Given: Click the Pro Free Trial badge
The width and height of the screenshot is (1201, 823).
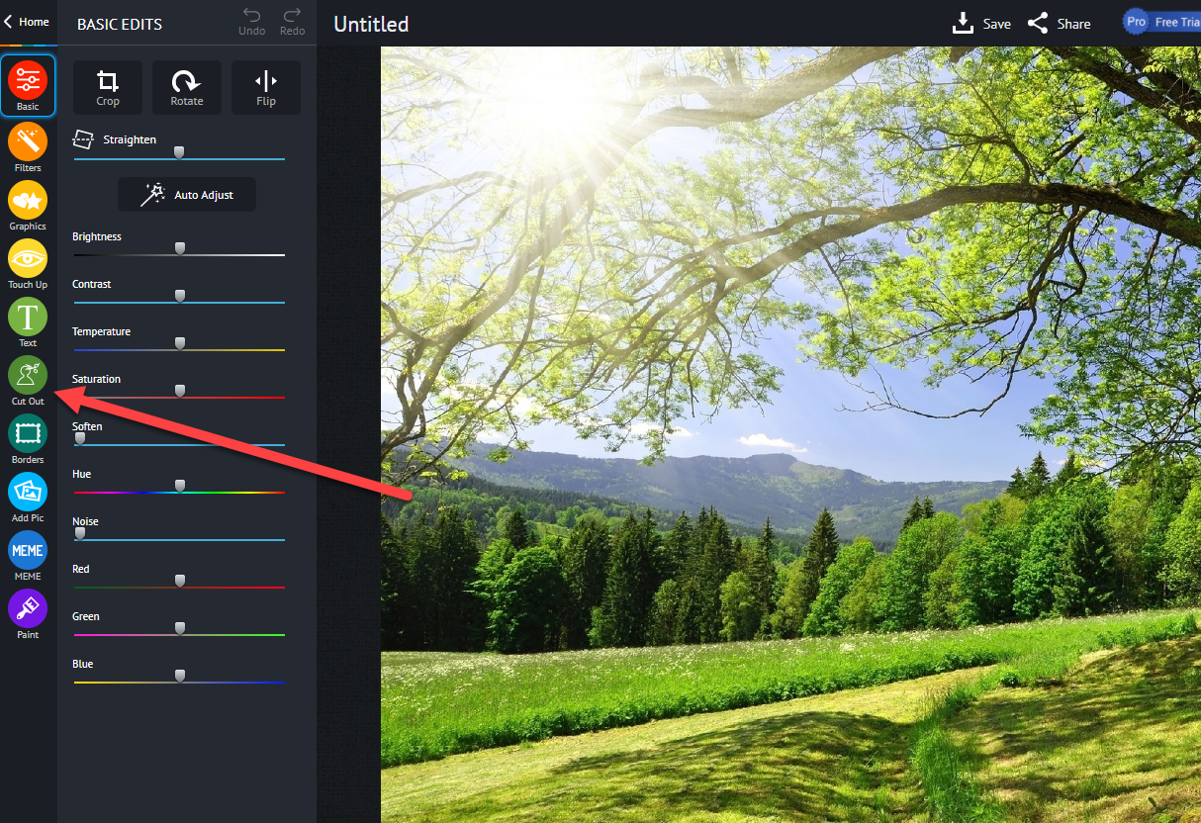Looking at the screenshot, I should [1161, 22].
